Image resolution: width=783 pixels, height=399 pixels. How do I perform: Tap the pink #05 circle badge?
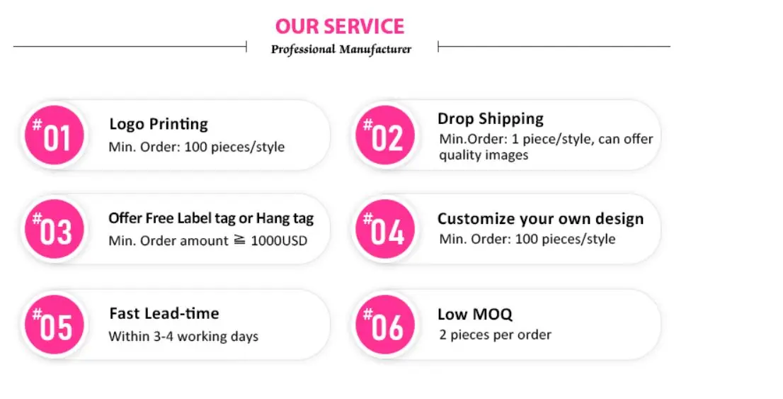coord(55,325)
